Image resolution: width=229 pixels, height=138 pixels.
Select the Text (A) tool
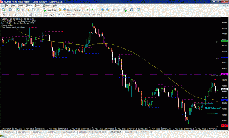[36, 15]
